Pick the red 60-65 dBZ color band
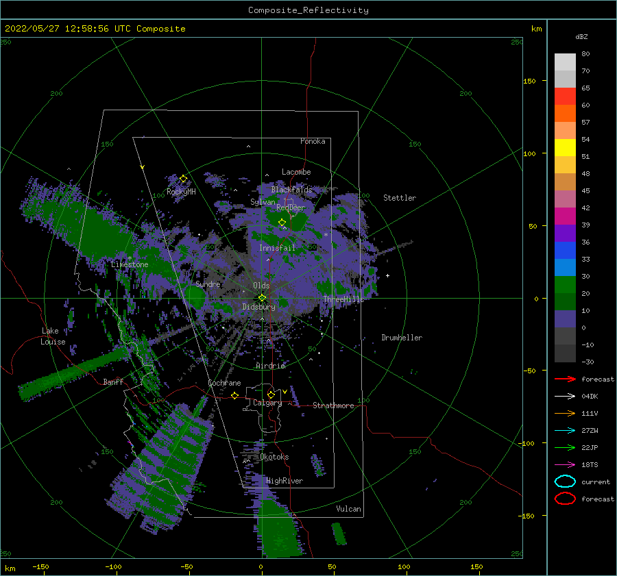This screenshot has width=617, height=576. pyautogui.click(x=565, y=97)
